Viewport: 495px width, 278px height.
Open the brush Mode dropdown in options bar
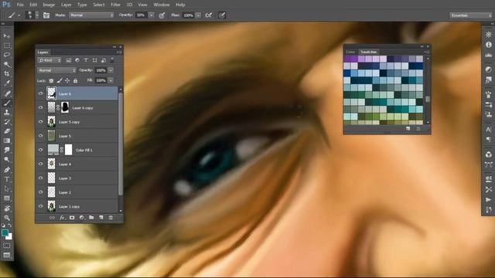[91, 15]
